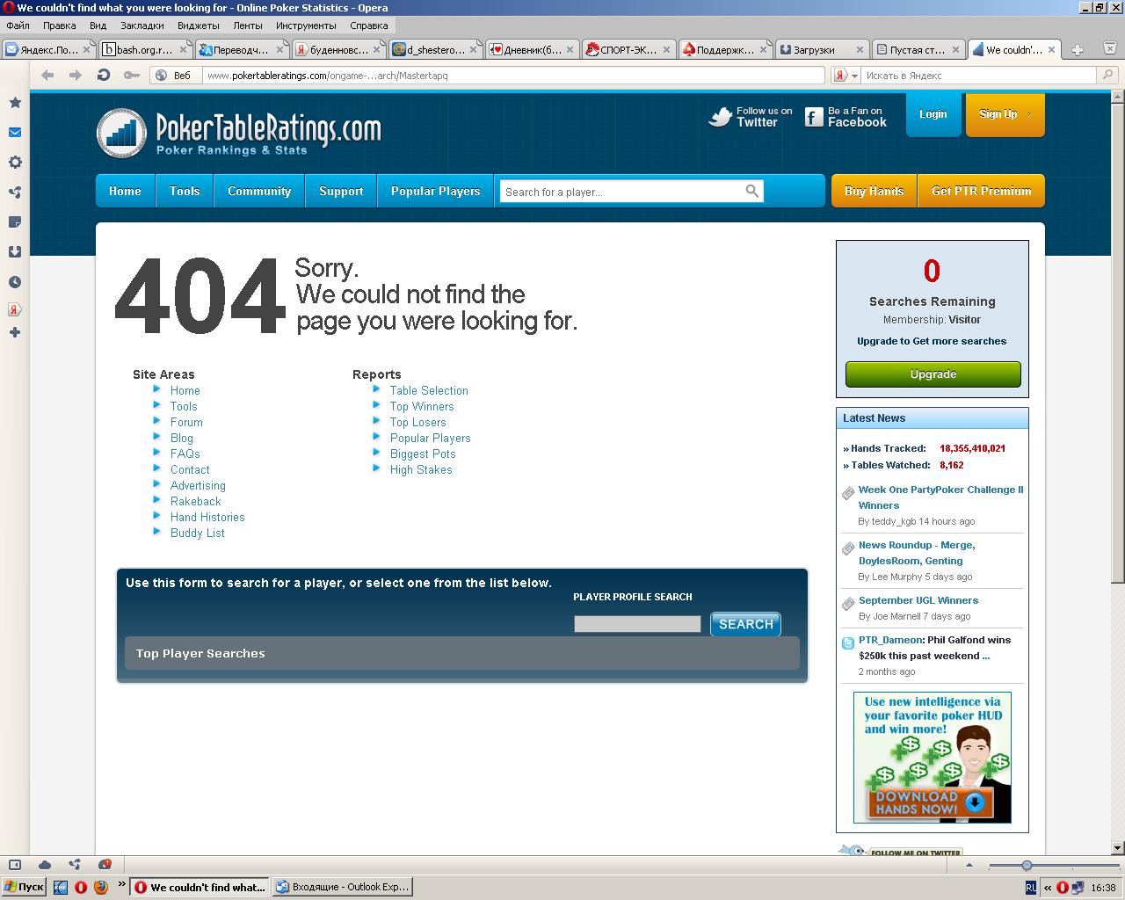Click the Twitter bird icon in header
This screenshot has height=900, width=1125.
(721, 117)
